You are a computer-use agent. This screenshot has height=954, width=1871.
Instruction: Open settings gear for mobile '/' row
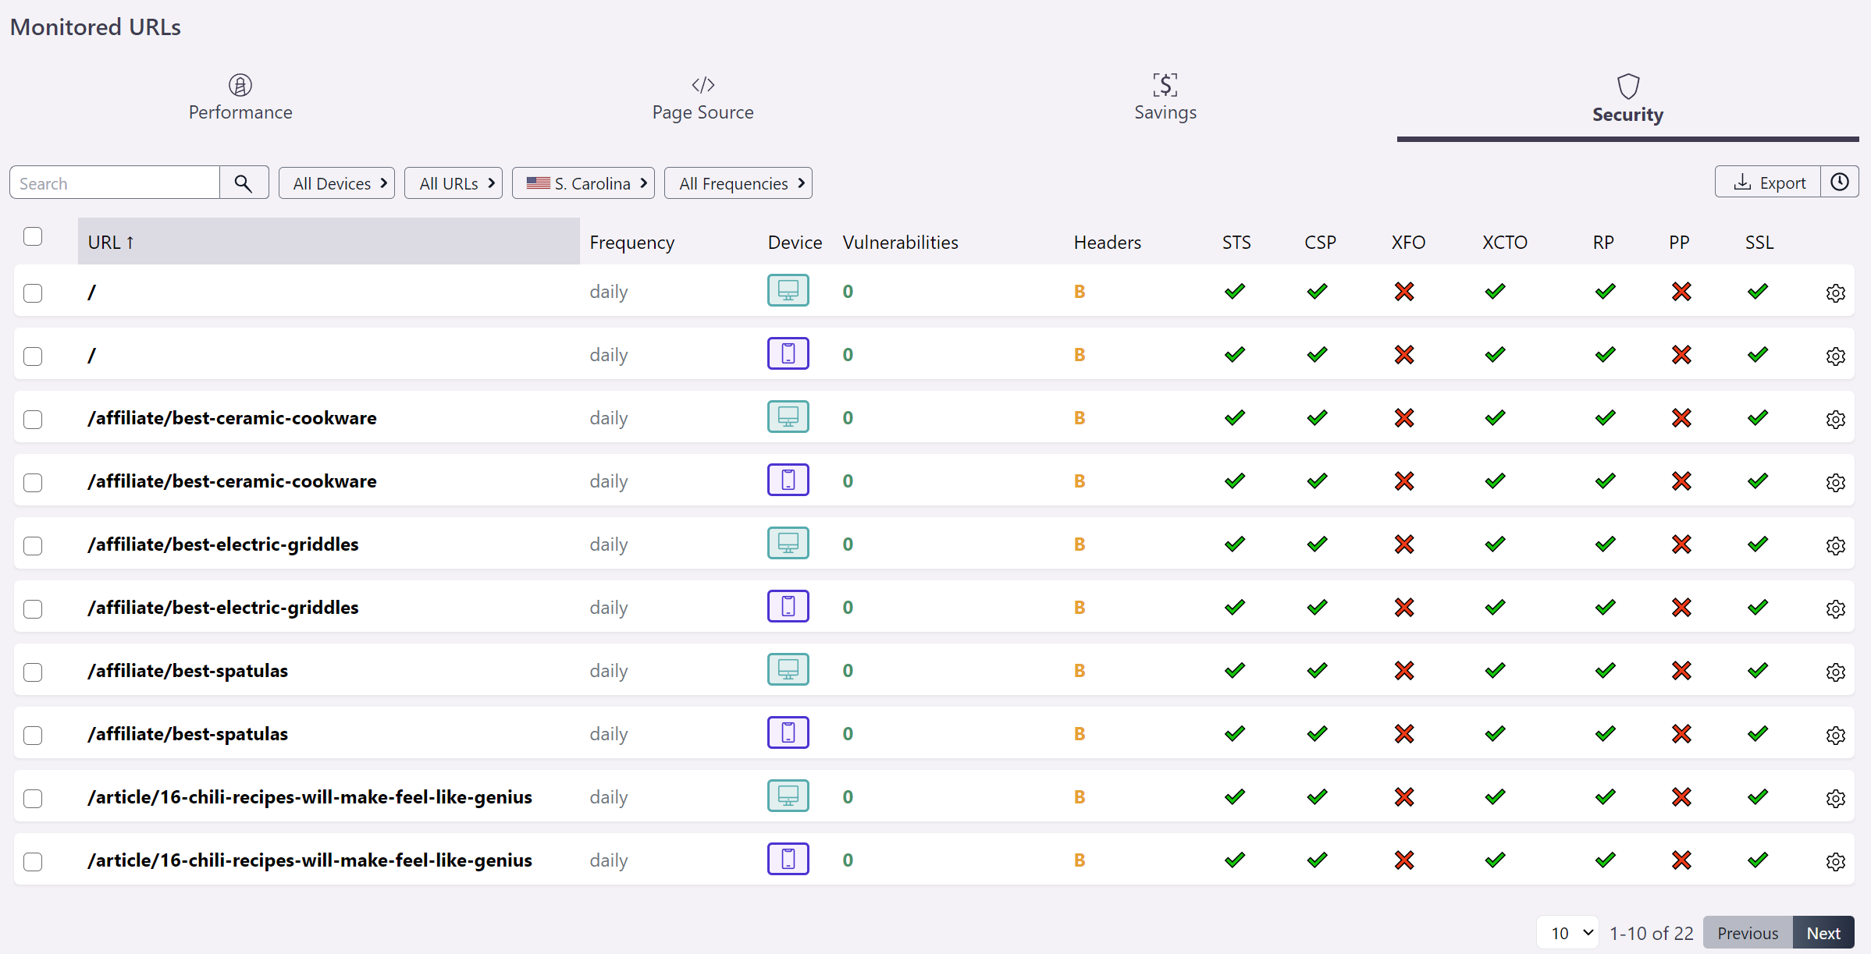1835,356
